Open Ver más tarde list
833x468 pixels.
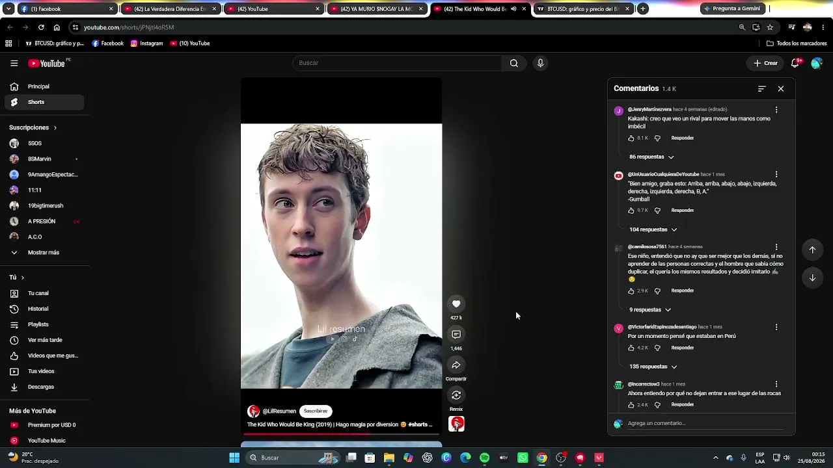pos(44,340)
